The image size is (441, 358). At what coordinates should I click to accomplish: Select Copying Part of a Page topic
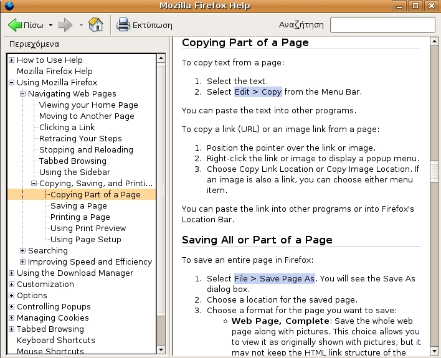(95, 195)
